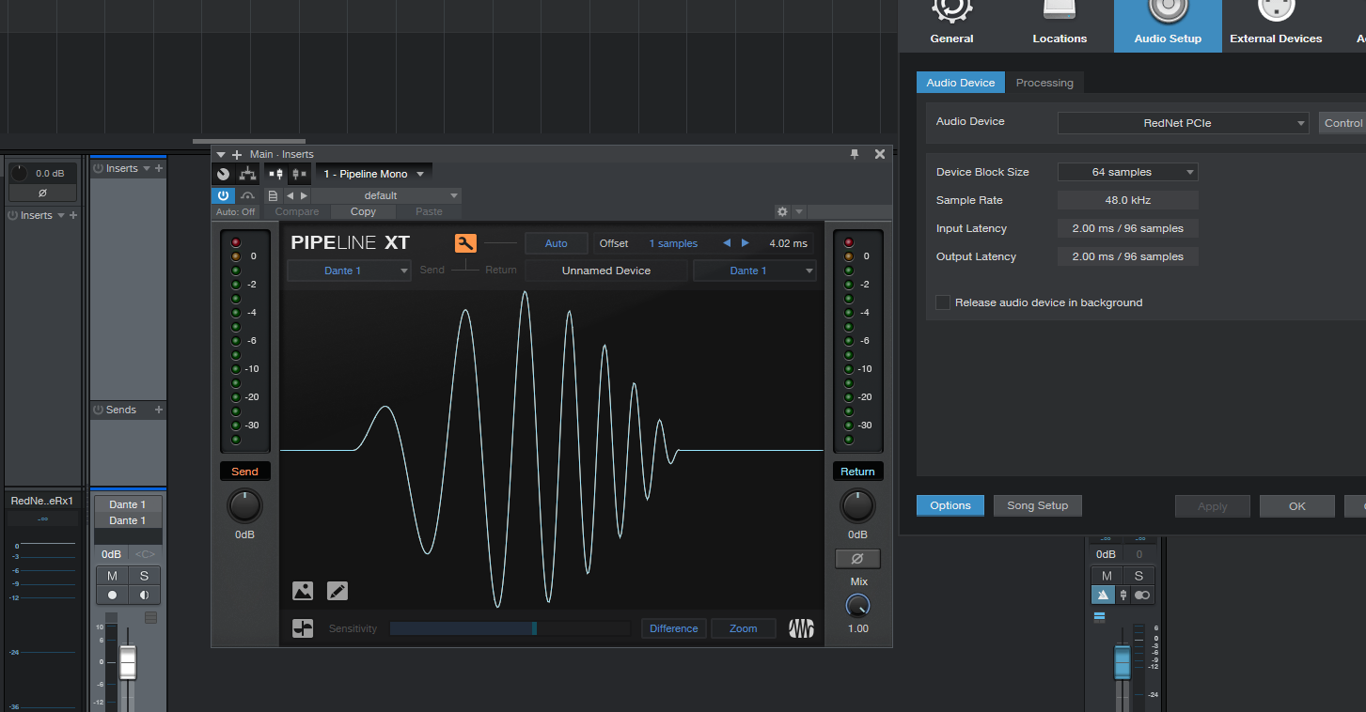
Task: Open the 1 - Pipeline Mono insert dropdown
Action: pyautogui.click(x=373, y=174)
